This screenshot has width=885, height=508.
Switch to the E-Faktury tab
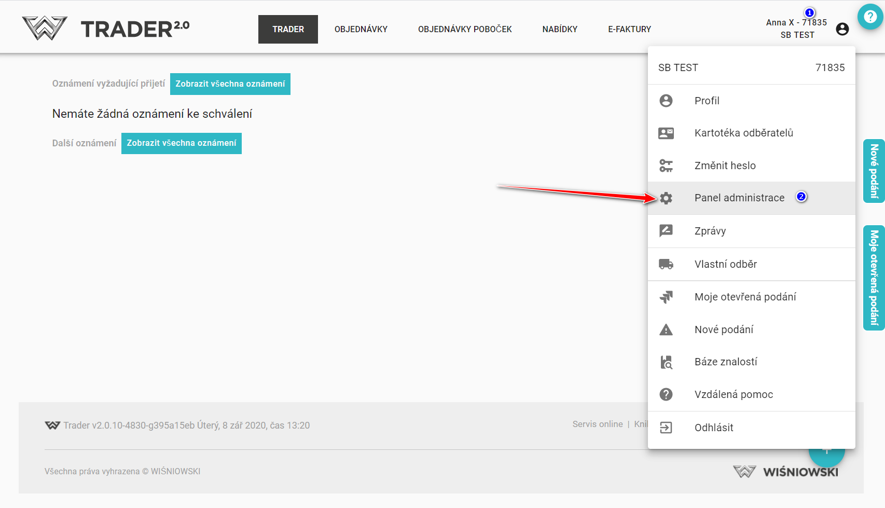point(629,29)
